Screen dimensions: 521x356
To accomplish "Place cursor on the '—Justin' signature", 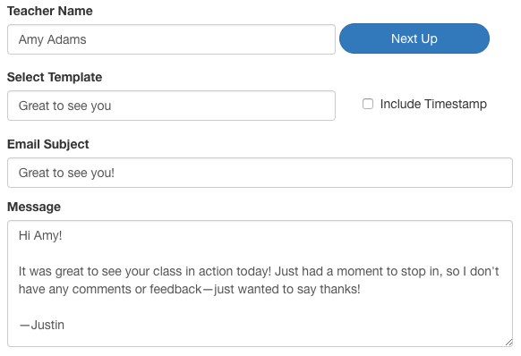I will (x=41, y=325).
